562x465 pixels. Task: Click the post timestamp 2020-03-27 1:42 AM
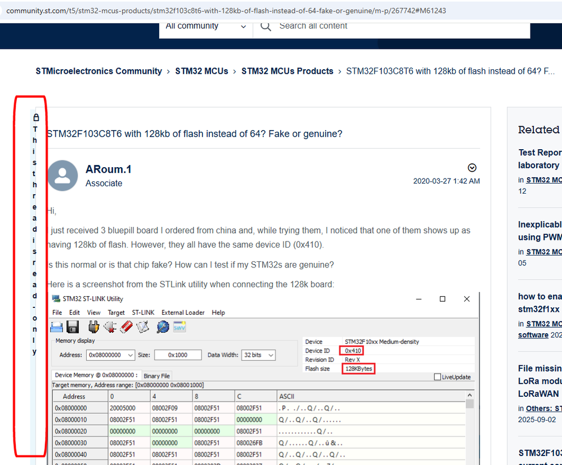click(446, 181)
